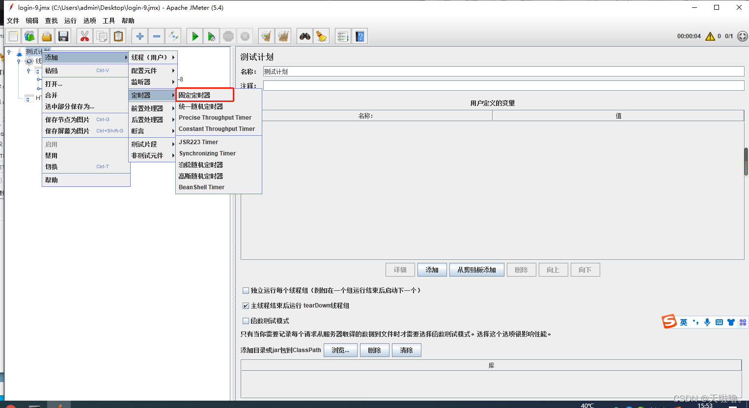Image resolution: width=749 pixels, height=408 pixels.
Task: Choose Constant Throughput Timer
Action: click(x=219, y=129)
